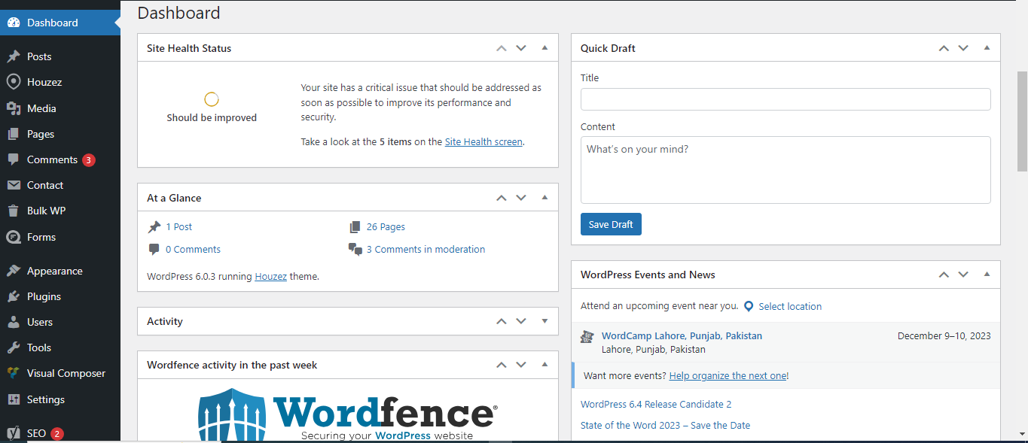
Task: Click the Bulk WP trash icon
Action: [13, 211]
